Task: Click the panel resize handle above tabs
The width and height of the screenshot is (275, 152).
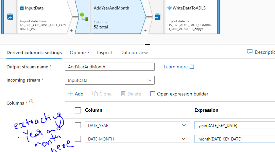Action: 148,45
